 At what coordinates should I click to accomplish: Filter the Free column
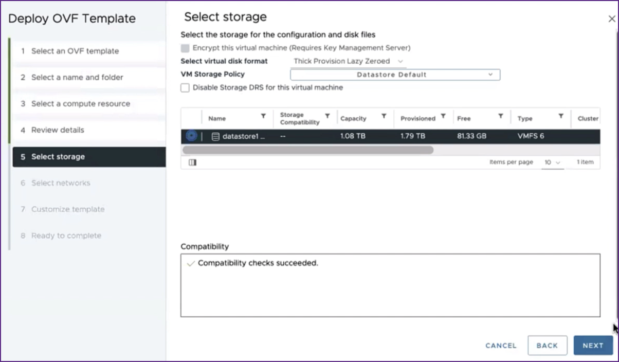coord(500,116)
